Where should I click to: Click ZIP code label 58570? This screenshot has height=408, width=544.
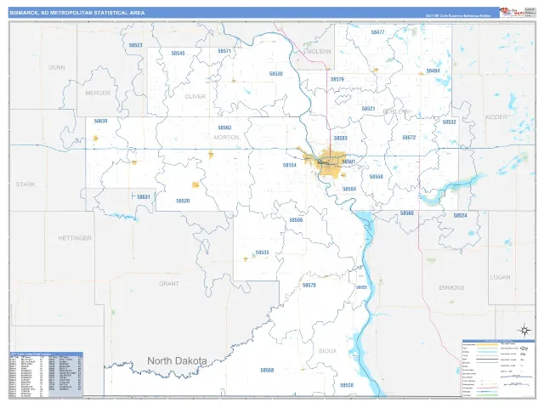pyautogui.click(x=309, y=286)
